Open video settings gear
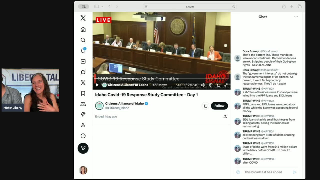The image size is (320, 180). [211, 85]
